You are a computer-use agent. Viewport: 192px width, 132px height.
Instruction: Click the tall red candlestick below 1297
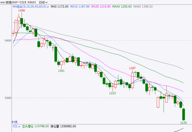(132, 80)
